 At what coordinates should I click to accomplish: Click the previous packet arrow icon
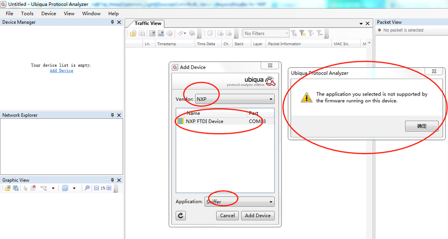[220, 34]
